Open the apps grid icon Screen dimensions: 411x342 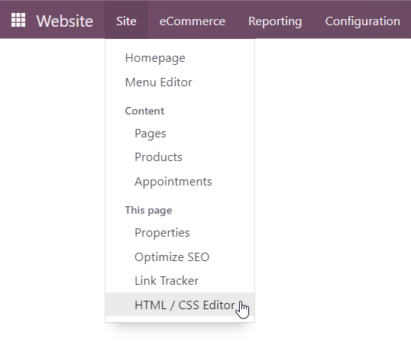(x=18, y=20)
